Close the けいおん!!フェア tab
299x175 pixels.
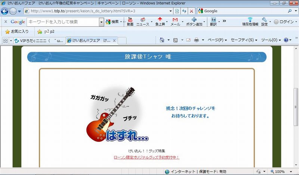pyautogui.click(x=114, y=40)
